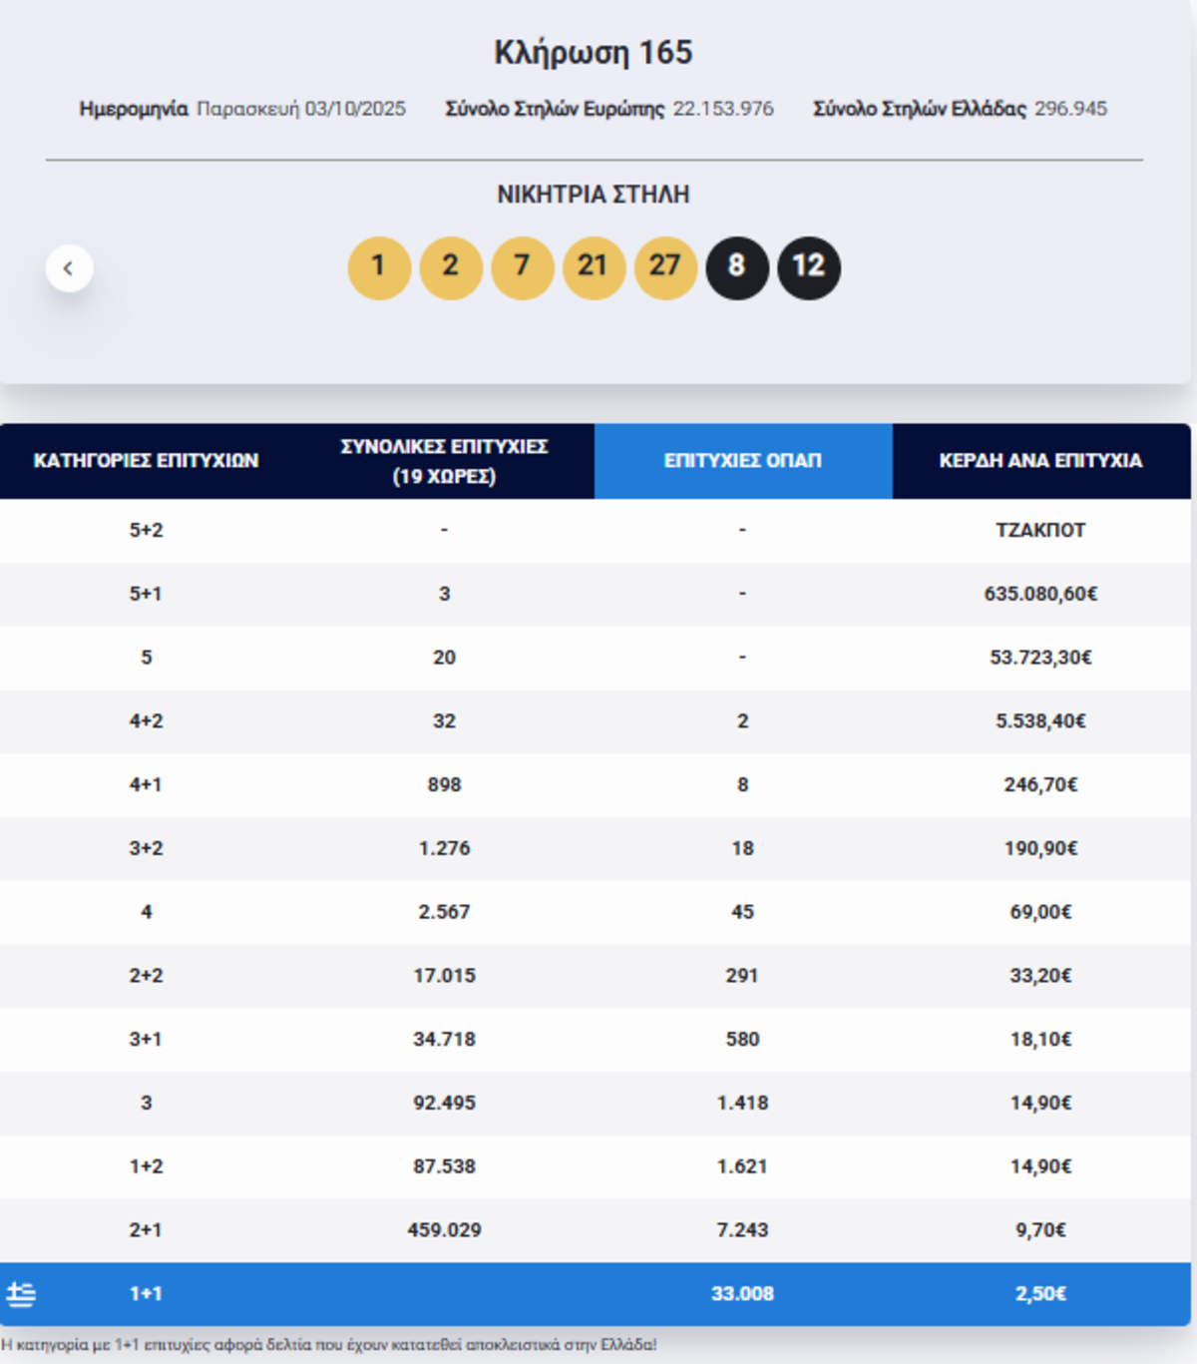Click the yellow ball number 27
The height and width of the screenshot is (1364, 1197).
(x=665, y=267)
